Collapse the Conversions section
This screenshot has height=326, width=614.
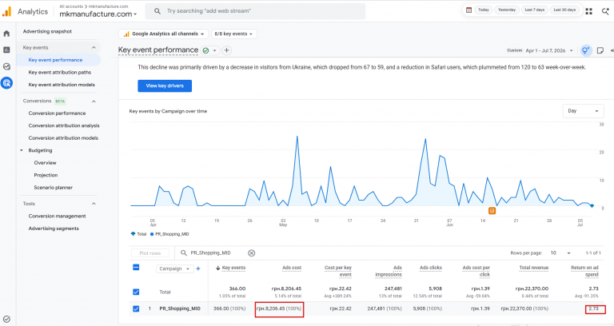(x=94, y=101)
